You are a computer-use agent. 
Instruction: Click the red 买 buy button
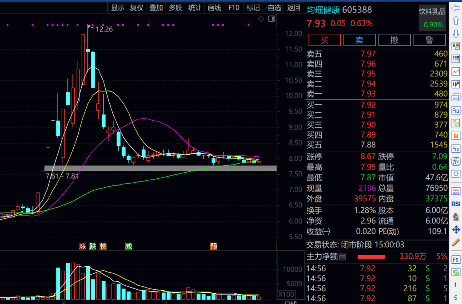(324, 40)
